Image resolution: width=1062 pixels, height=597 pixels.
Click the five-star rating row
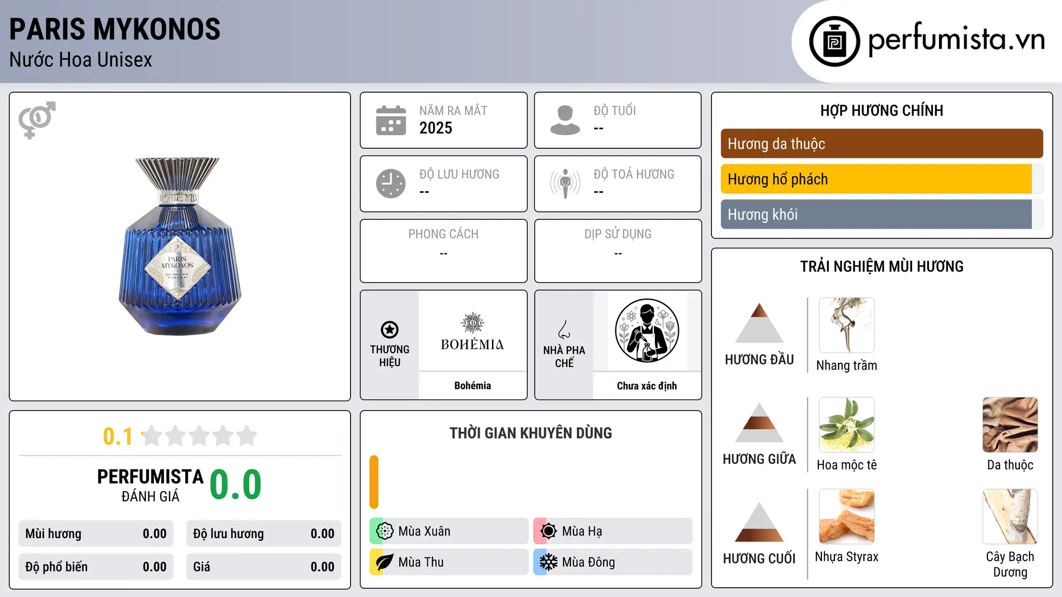pyautogui.click(x=200, y=436)
